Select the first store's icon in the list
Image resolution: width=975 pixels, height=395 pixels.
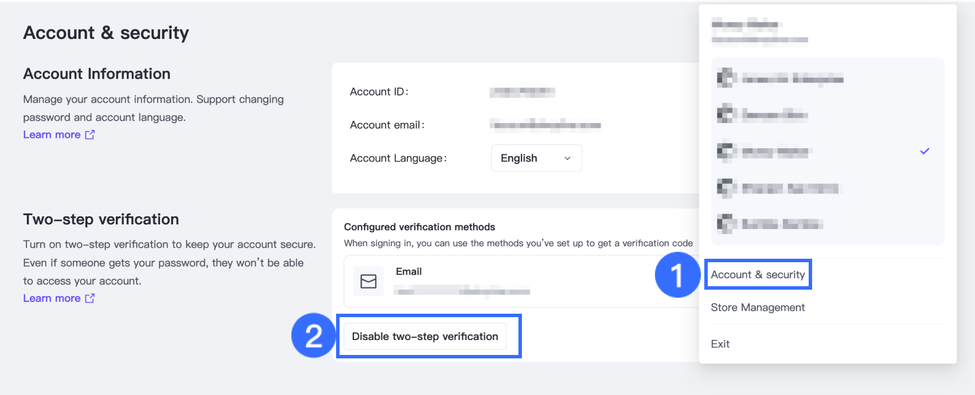726,78
